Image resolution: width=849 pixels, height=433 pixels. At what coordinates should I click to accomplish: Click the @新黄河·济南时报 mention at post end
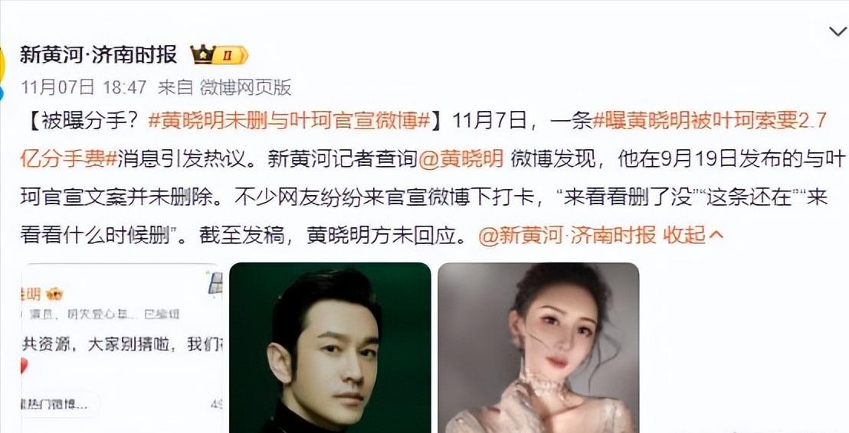pos(567,235)
